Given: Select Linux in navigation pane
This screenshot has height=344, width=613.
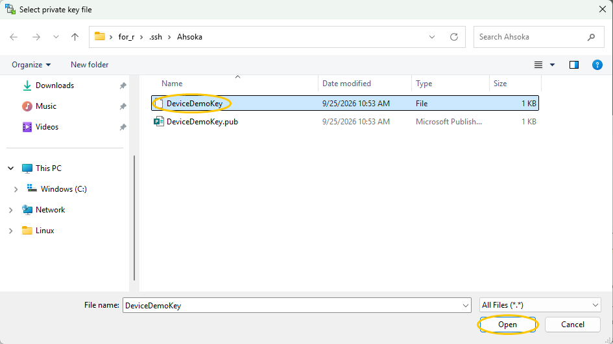Looking at the screenshot, I should tap(45, 231).
